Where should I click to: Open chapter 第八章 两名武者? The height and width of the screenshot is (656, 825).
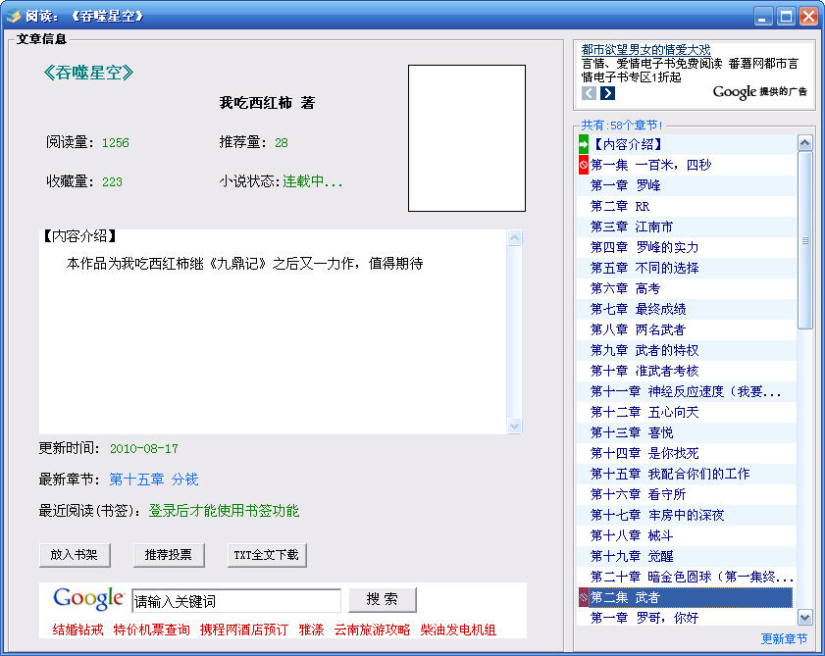click(687, 329)
